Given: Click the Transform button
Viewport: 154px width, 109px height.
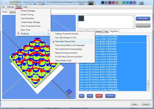Looking at the screenshot, I should [110, 96].
